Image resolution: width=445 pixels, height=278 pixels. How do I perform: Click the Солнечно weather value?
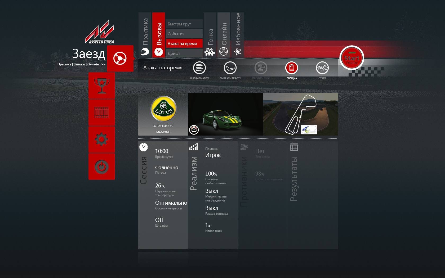(x=167, y=168)
